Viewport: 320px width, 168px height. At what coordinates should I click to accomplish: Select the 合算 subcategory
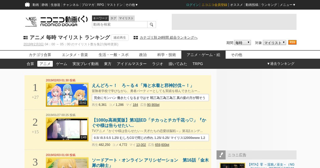click(30, 64)
